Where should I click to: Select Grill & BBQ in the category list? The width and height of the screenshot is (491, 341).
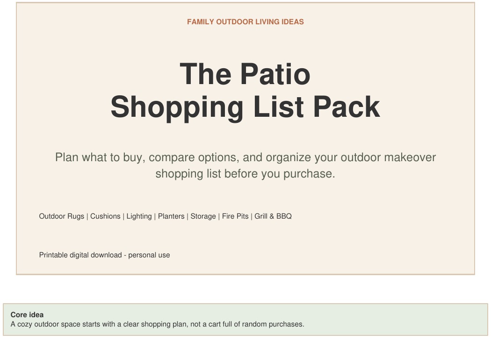pos(273,216)
